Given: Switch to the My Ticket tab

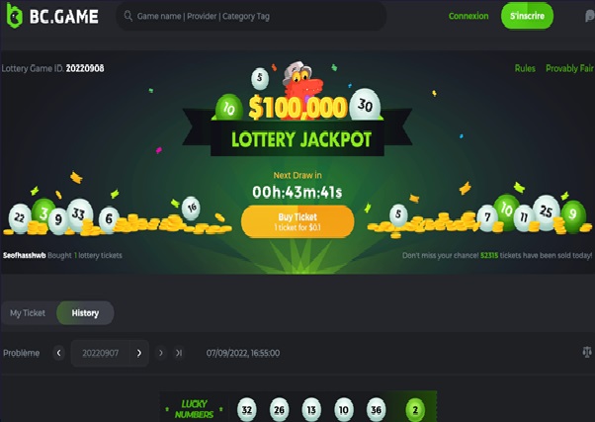Looking at the screenshot, I should coord(28,313).
